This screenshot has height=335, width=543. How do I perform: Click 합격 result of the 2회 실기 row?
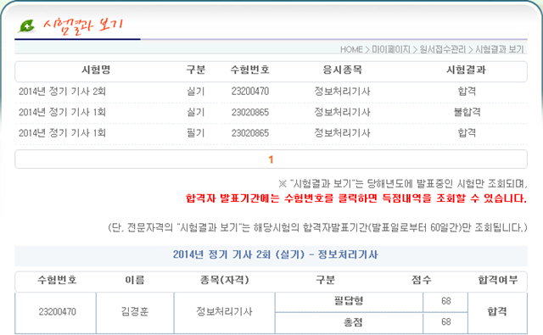(x=467, y=92)
